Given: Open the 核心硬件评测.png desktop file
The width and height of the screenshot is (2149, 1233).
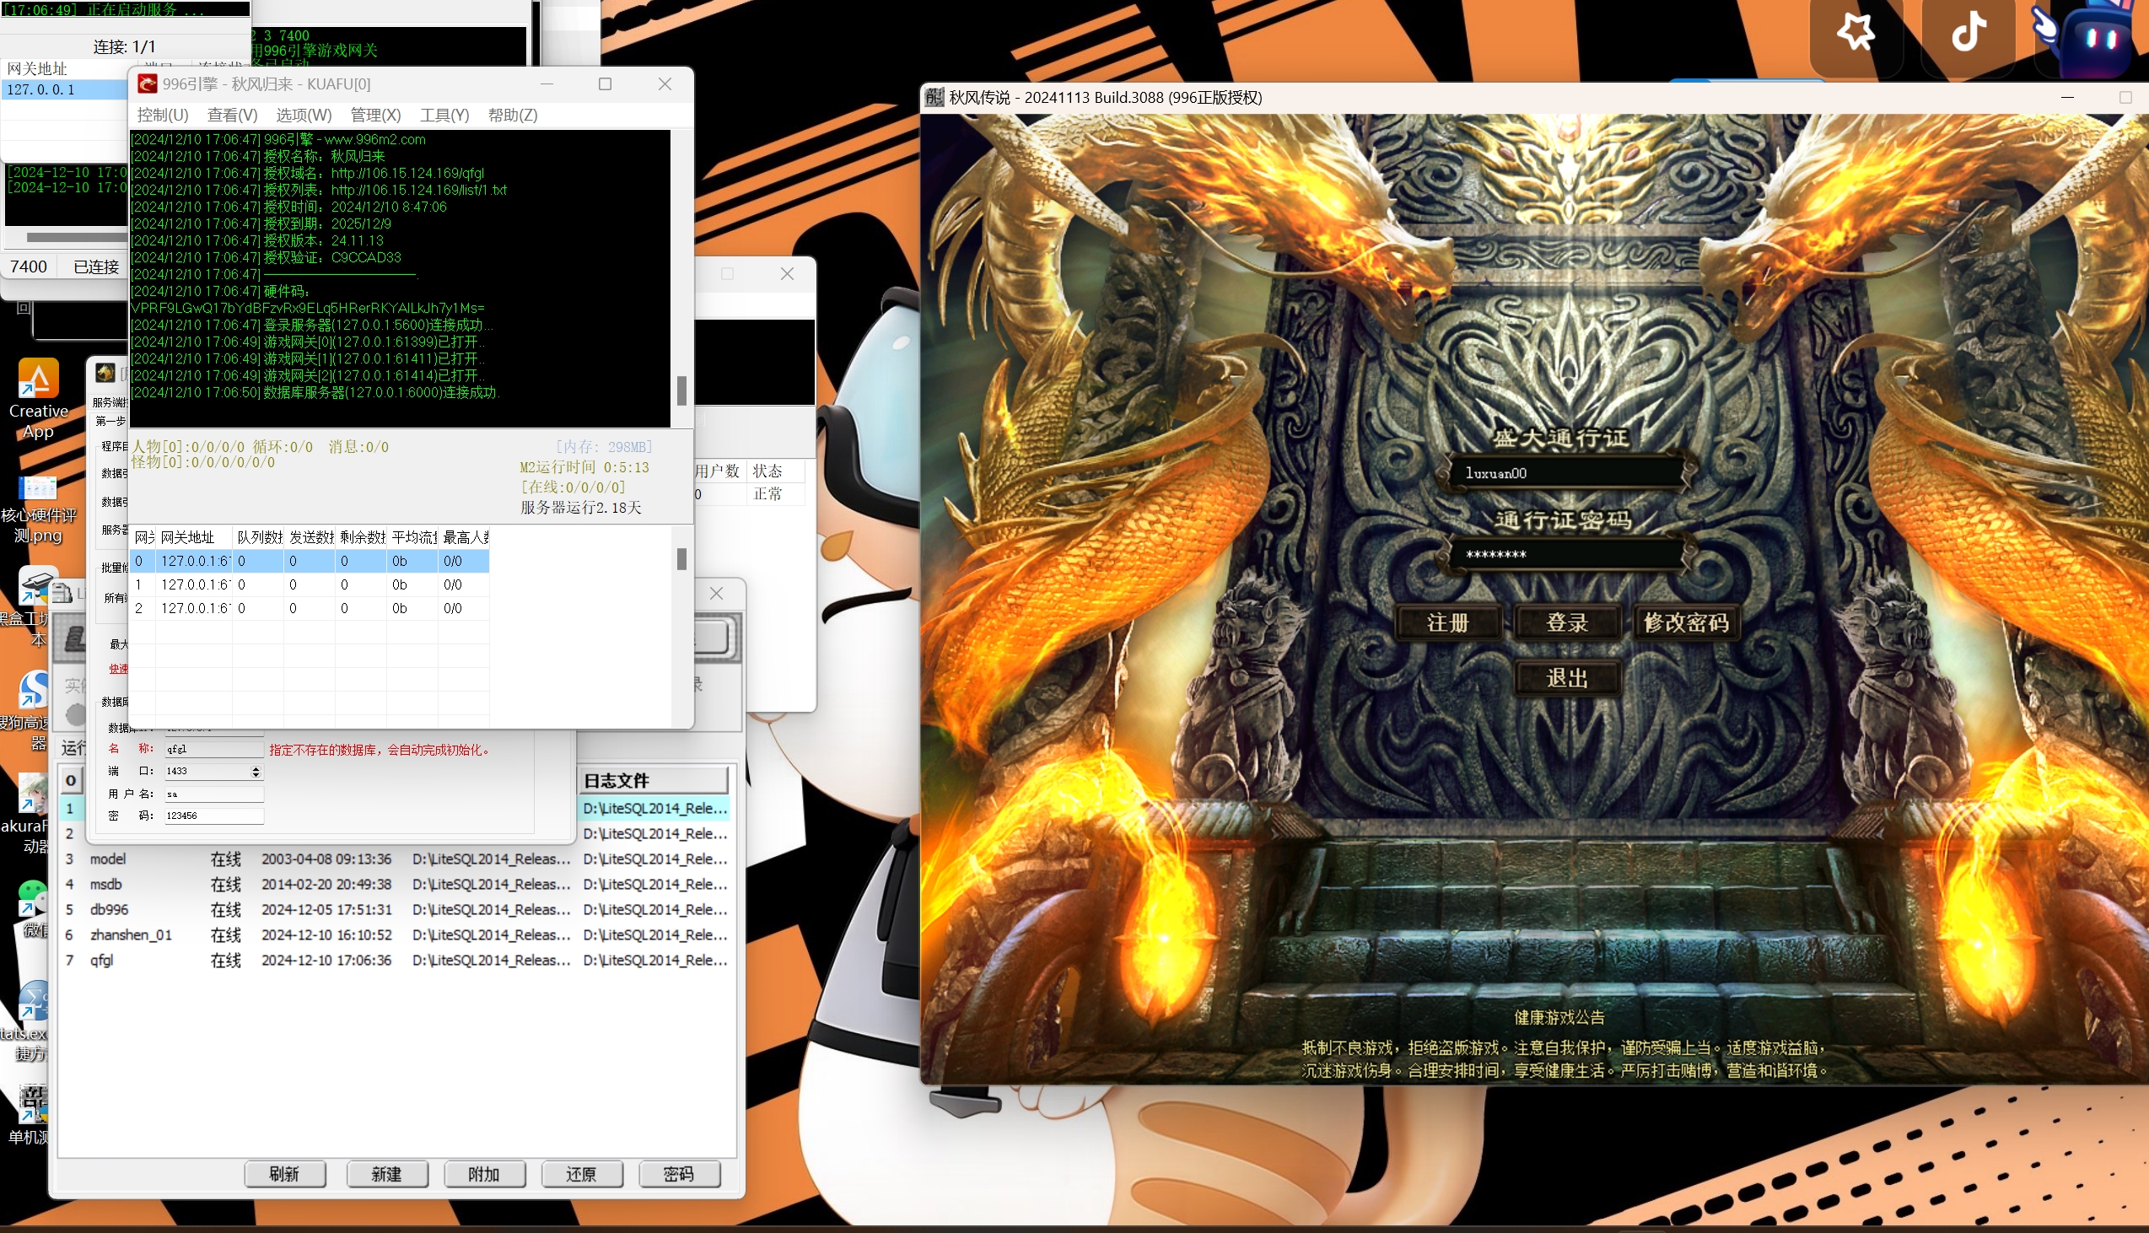Looking at the screenshot, I should click(38, 509).
